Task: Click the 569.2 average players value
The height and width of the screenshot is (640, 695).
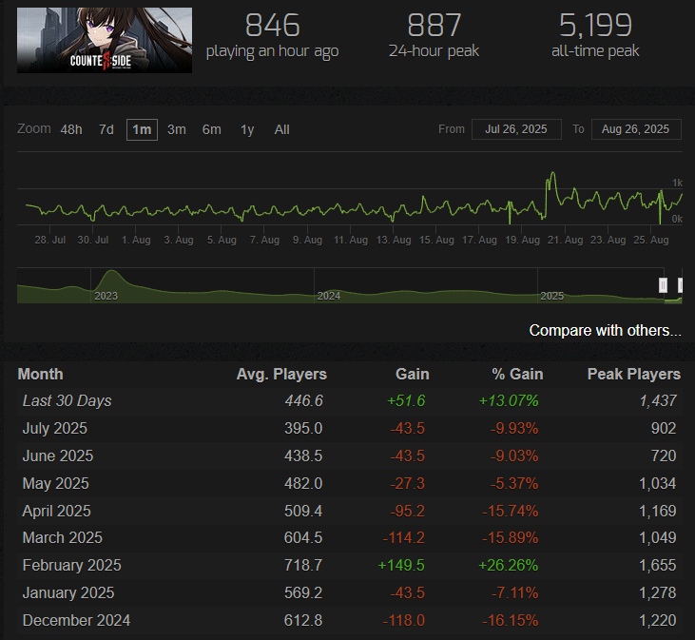Action: point(303,592)
